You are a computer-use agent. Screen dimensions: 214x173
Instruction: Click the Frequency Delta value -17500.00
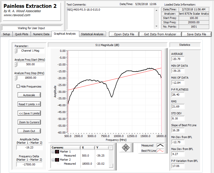[x=30, y=164]
